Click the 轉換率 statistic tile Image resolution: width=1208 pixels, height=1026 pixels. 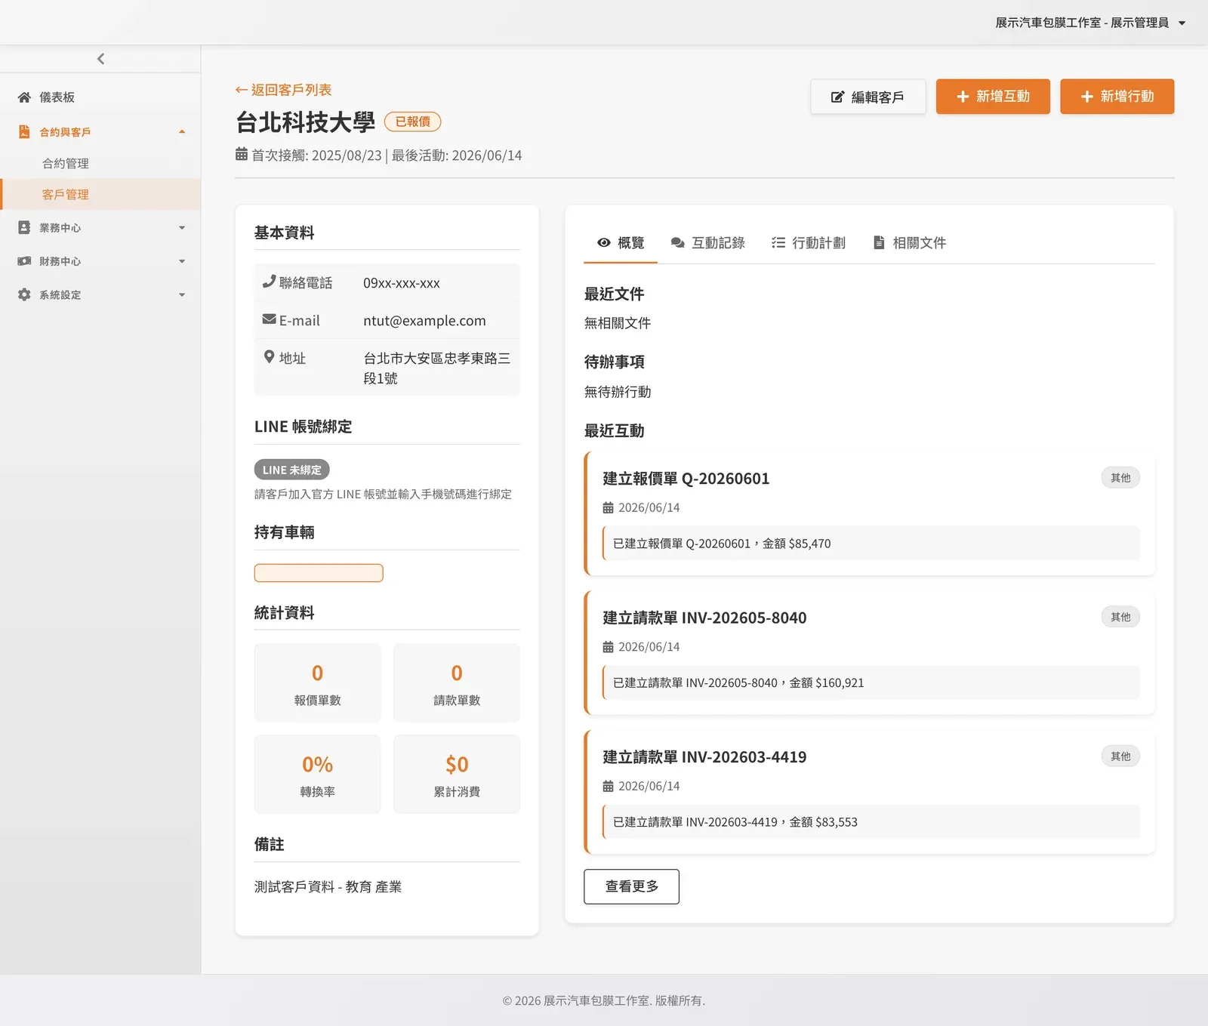click(317, 774)
